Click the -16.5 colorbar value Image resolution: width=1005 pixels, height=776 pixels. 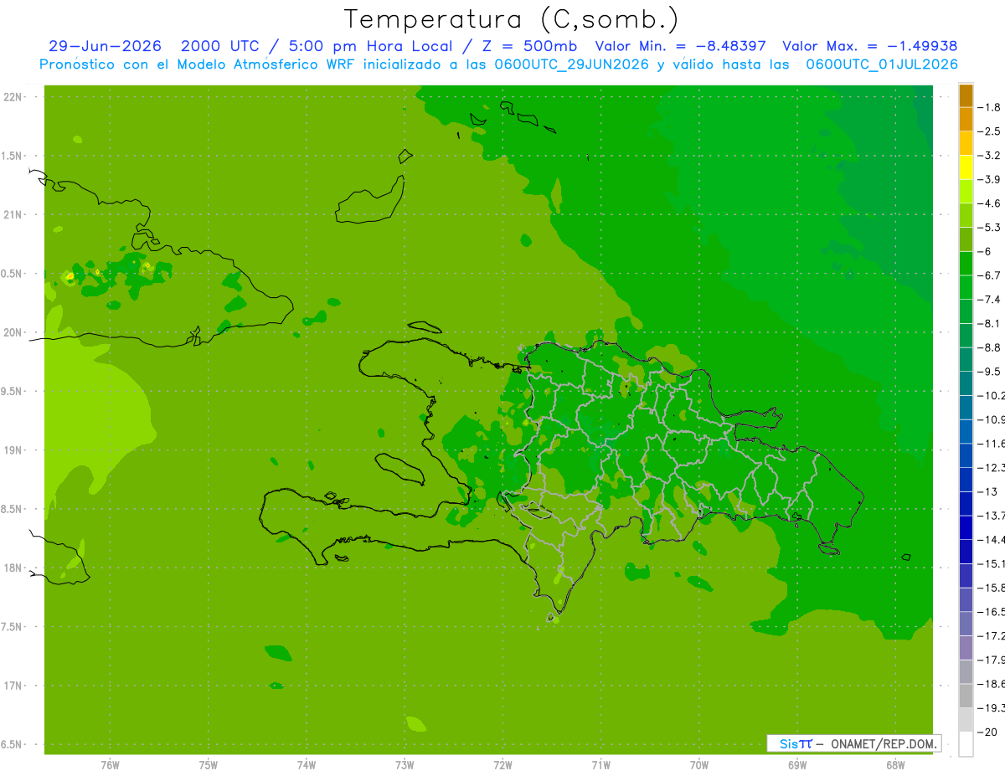[992, 612]
